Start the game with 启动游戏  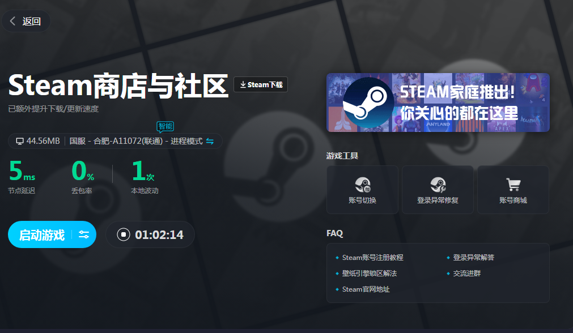[x=42, y=235]
